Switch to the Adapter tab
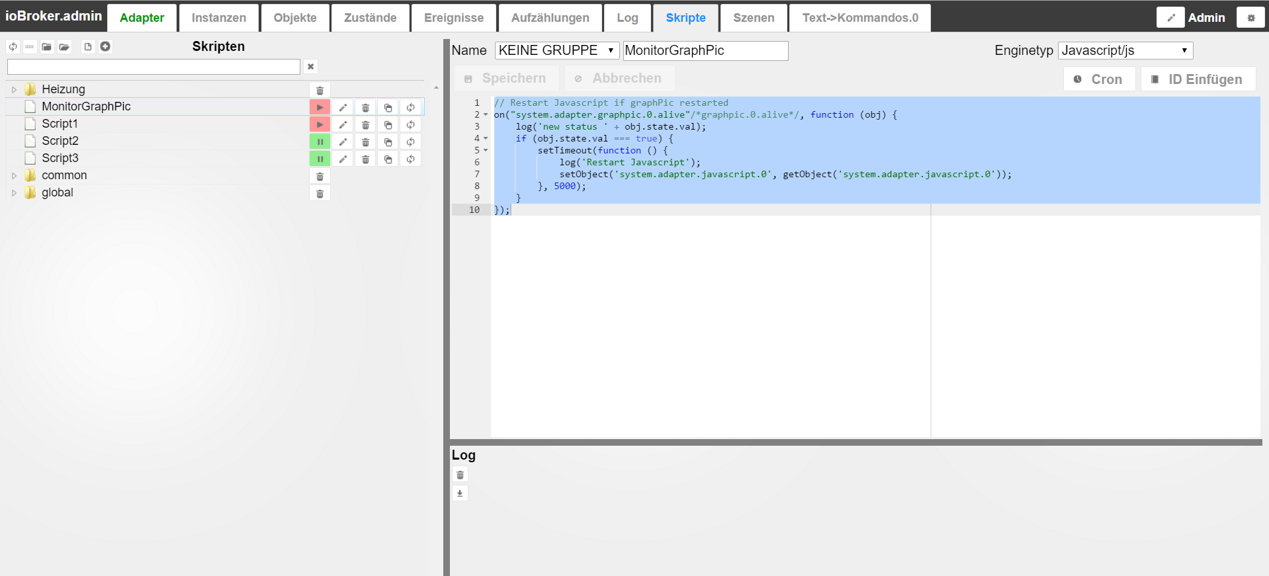Image resolution: width=1269 pixels, height=576 pixels. pos(142,18)
